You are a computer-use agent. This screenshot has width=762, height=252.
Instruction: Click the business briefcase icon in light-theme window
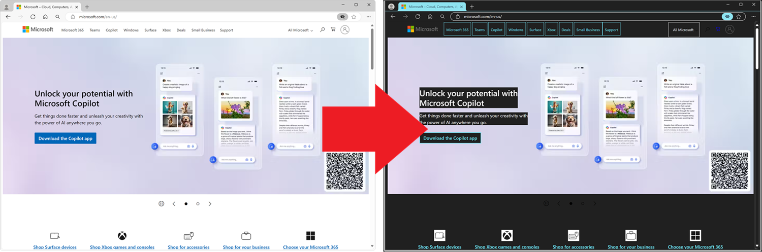pyautogui.click(x=246, y=235)
